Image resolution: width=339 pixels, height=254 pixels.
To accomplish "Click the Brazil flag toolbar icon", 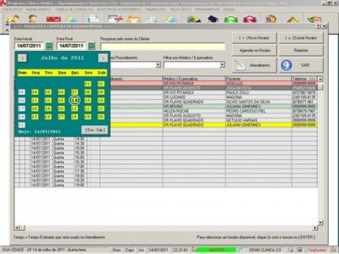I will click(x=194, y=20).
